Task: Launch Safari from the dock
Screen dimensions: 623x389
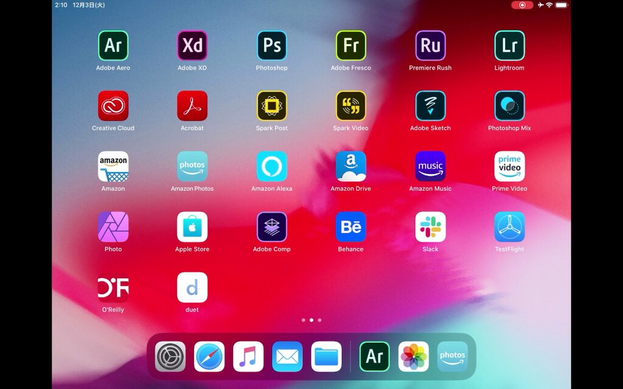Action: (209, 356)
